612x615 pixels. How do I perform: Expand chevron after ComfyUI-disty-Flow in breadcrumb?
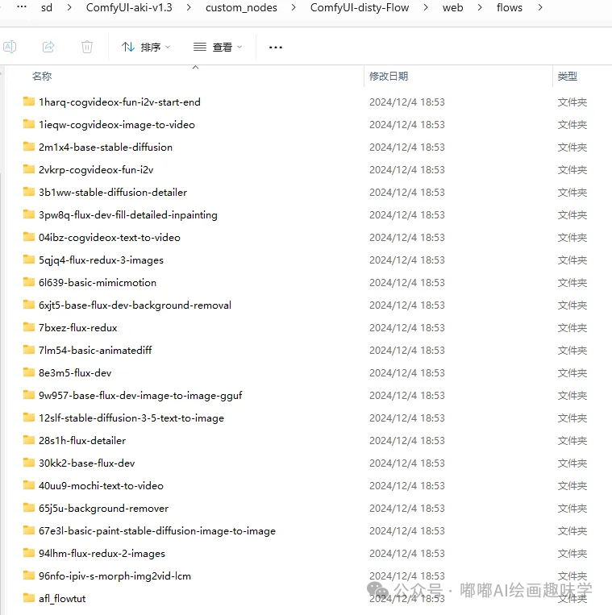(x=426, y=7)
